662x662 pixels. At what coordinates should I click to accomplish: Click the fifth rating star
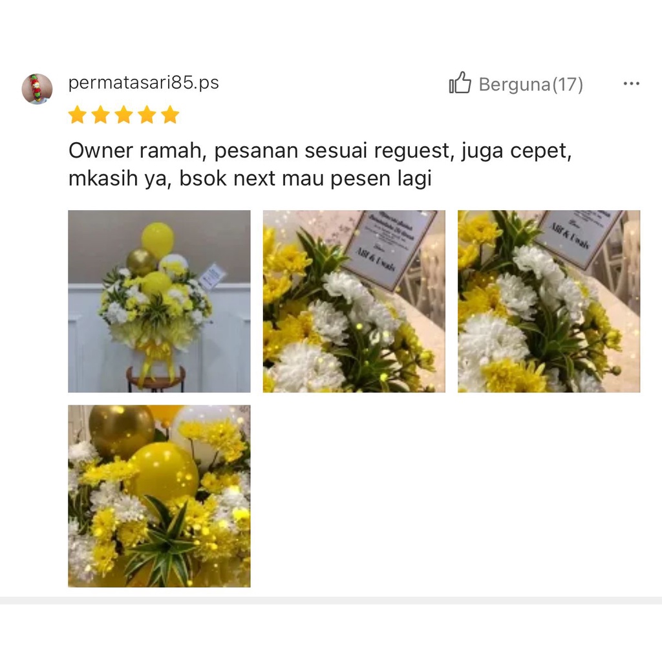[x=170, y=115]
